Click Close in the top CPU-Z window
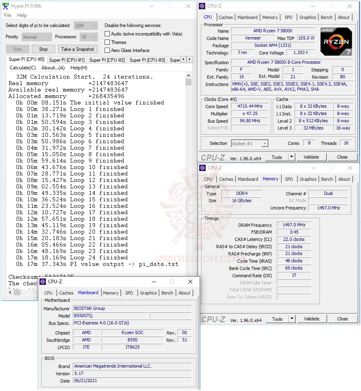361x391 pixels. tap(342, 157)
